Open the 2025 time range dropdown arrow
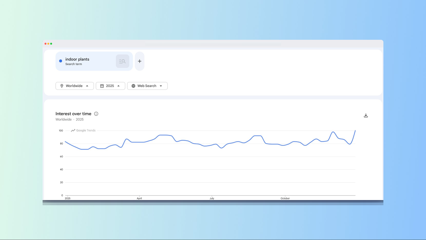 (119, 86)
